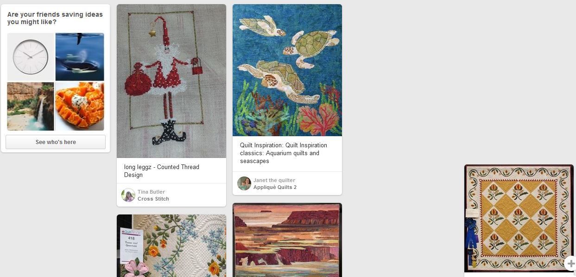The image size is (576, 277).
Task: Open the Tina Butler user link
Action: click(x=151, y=192)
